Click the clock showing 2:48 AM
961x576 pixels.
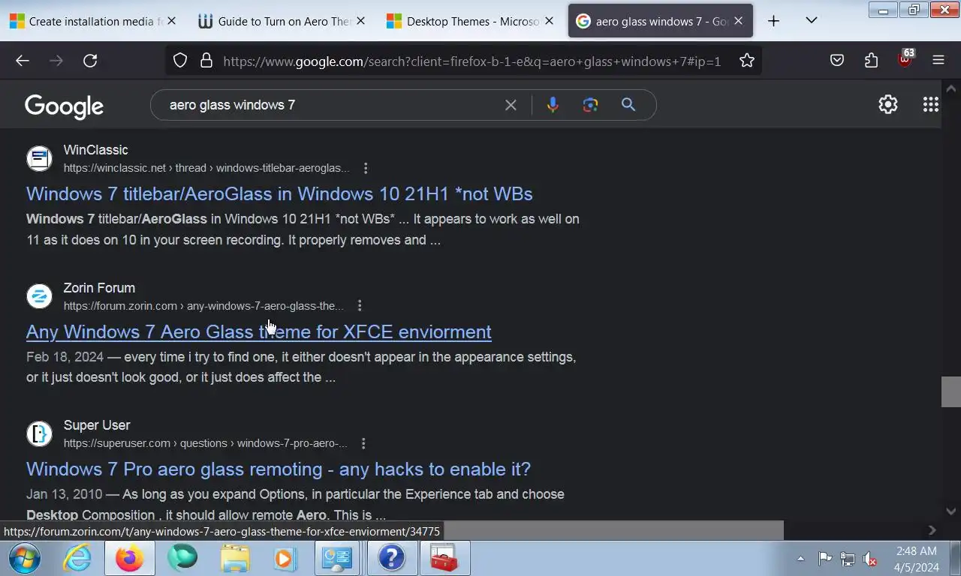[916, 551]
